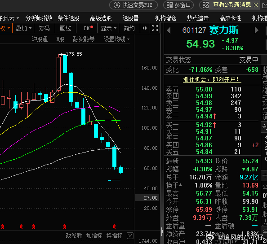Open 机构增仓 menu item
This screenshot has height=244, width=267.
coord(165,18)
